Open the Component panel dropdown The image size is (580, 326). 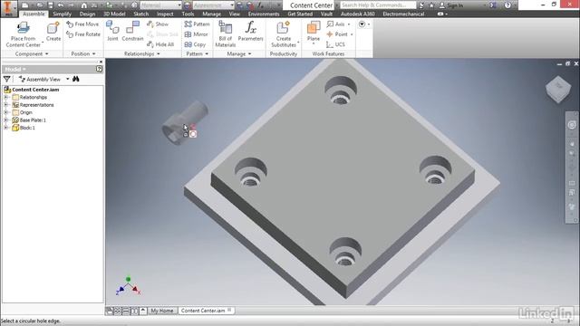coord(32,54)
